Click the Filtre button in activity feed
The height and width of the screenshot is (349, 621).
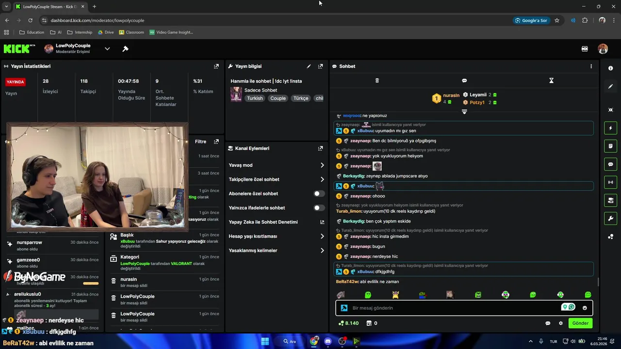[x=200, y=142]
